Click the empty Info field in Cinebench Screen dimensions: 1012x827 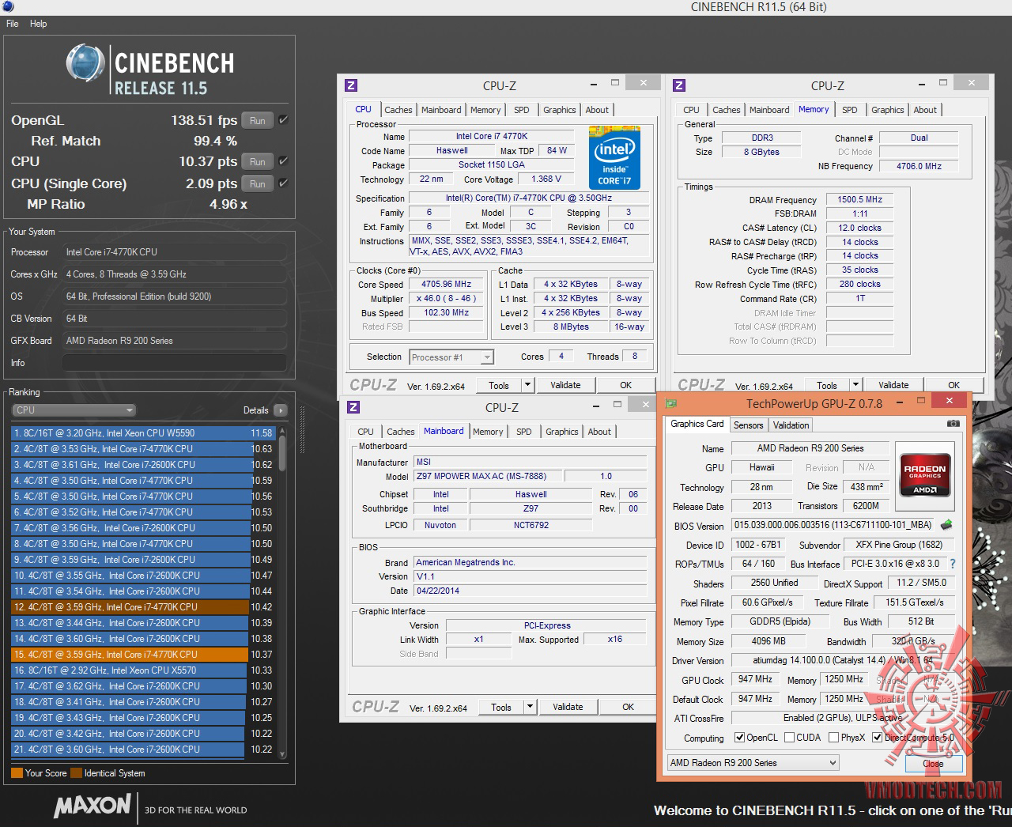coord(174,363)
